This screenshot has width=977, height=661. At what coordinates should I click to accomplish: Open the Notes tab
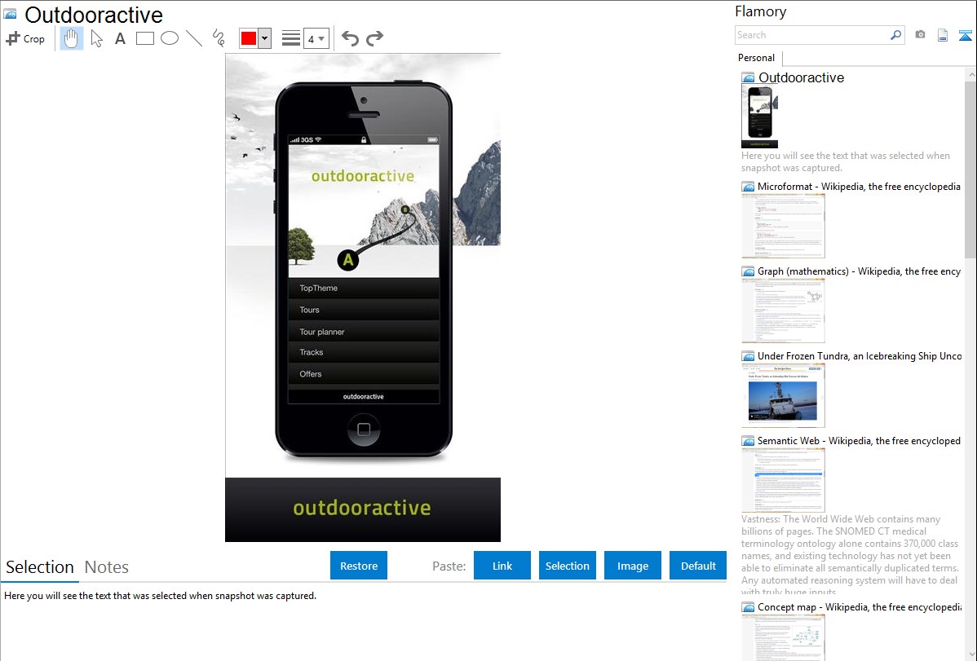tap(107, 567)
